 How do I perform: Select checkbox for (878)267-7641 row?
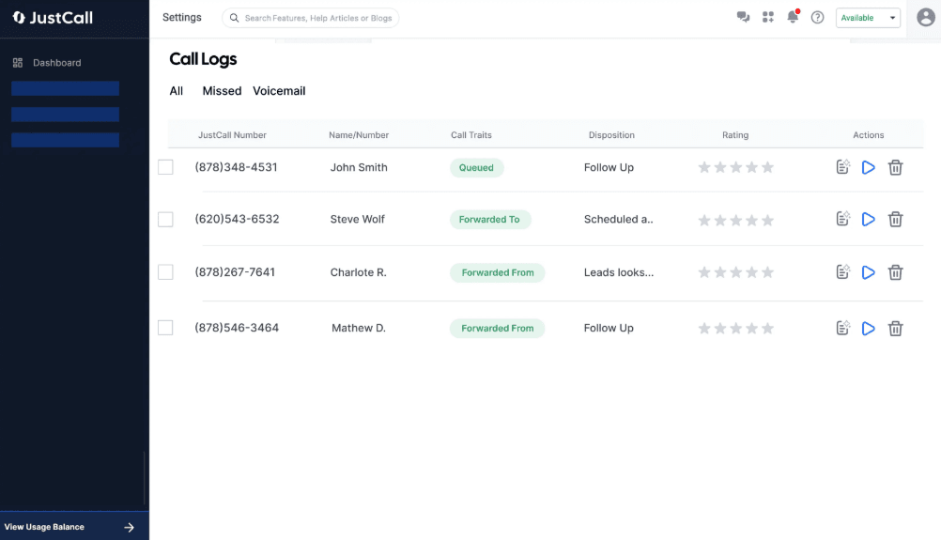(x=165, y=271)
